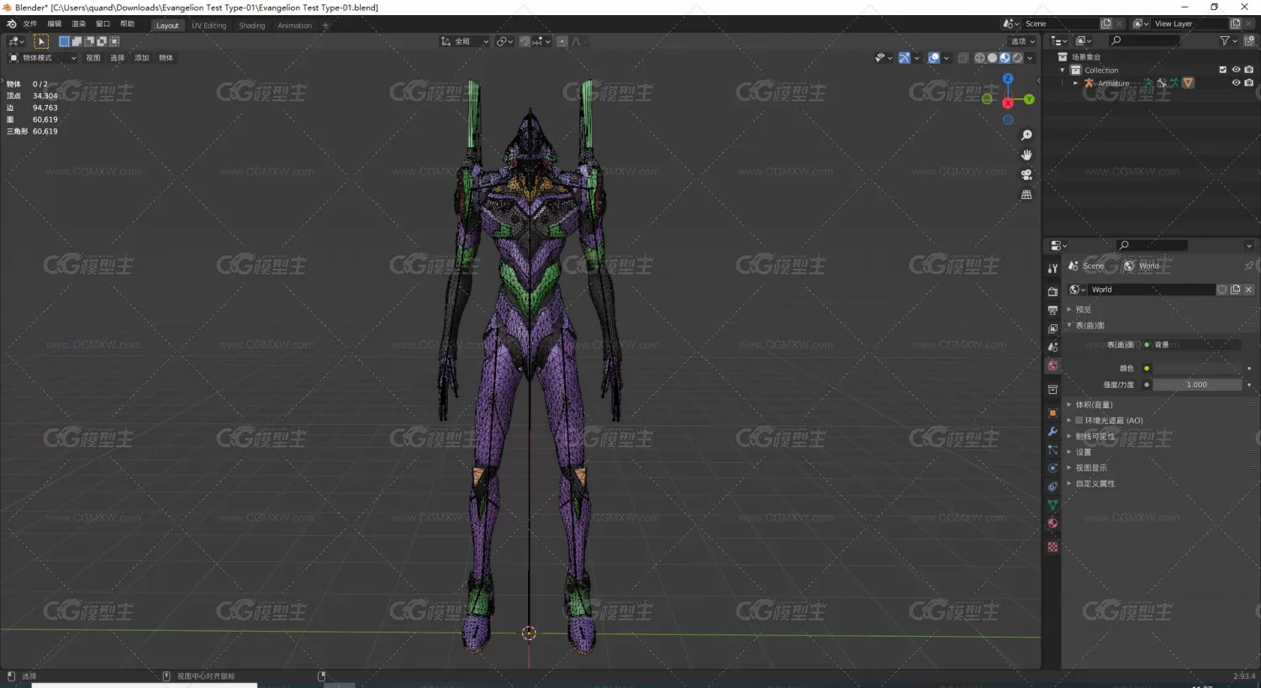Open the Physics properties tab
1261x688 pixels.
click(x=1053, y=468)
